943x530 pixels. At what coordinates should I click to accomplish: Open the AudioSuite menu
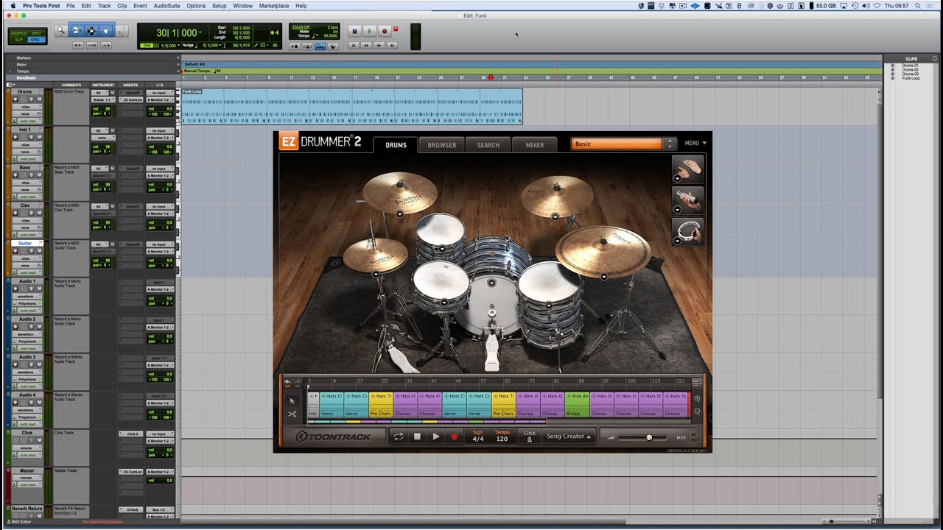pyautogui.click(x=166, y=5)
